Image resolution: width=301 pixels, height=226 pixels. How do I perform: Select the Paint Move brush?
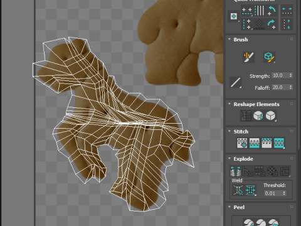248,57
